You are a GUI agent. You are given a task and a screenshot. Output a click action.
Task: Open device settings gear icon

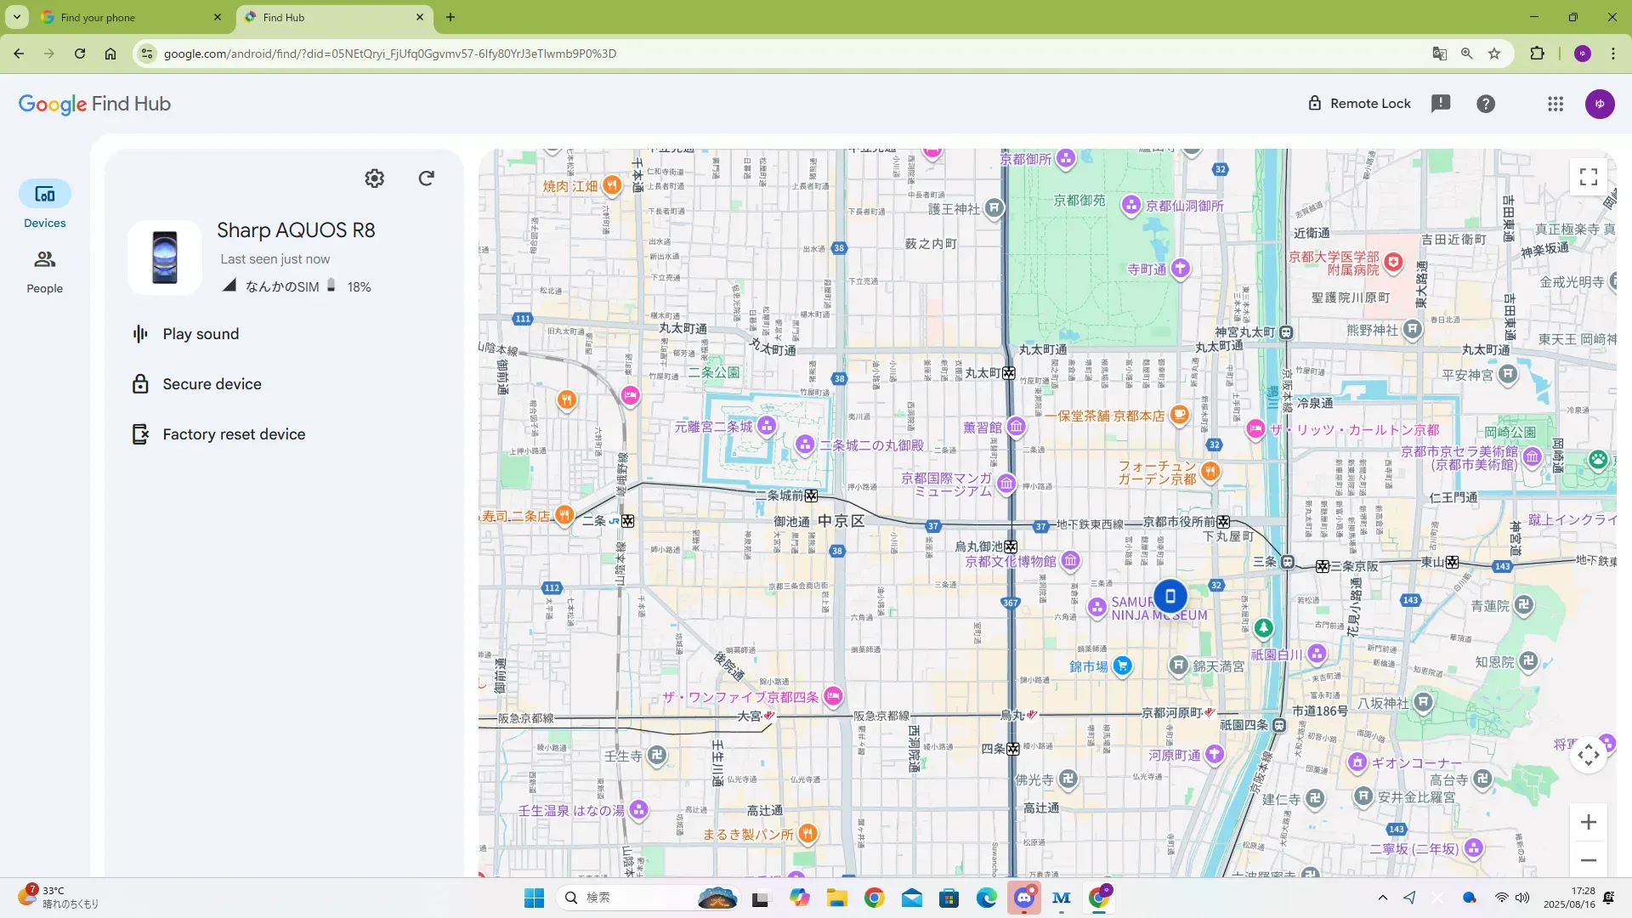pyautogui.click(x=374, y=178)
